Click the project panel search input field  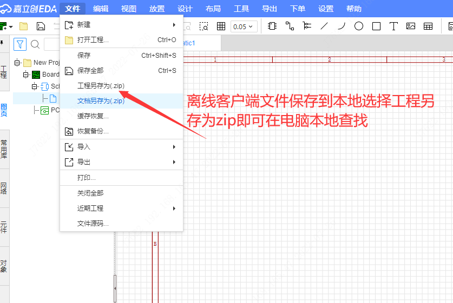click(x=52, y=44)
